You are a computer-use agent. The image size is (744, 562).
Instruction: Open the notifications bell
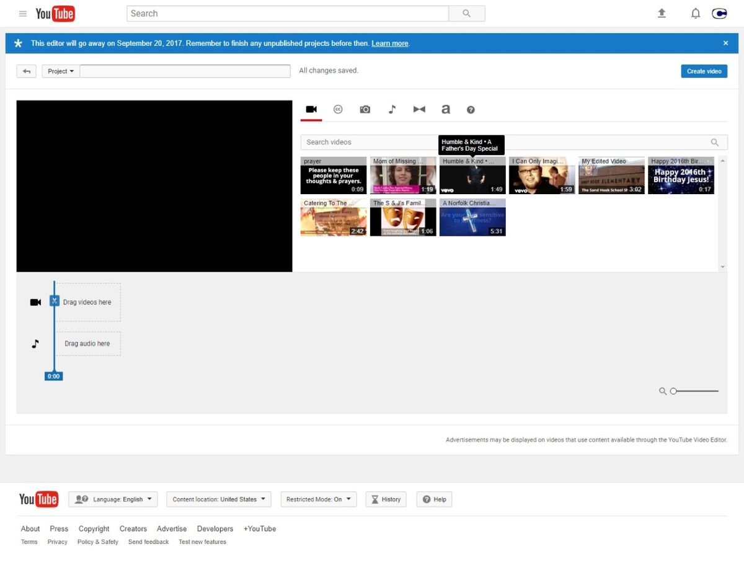coord(696,14)
